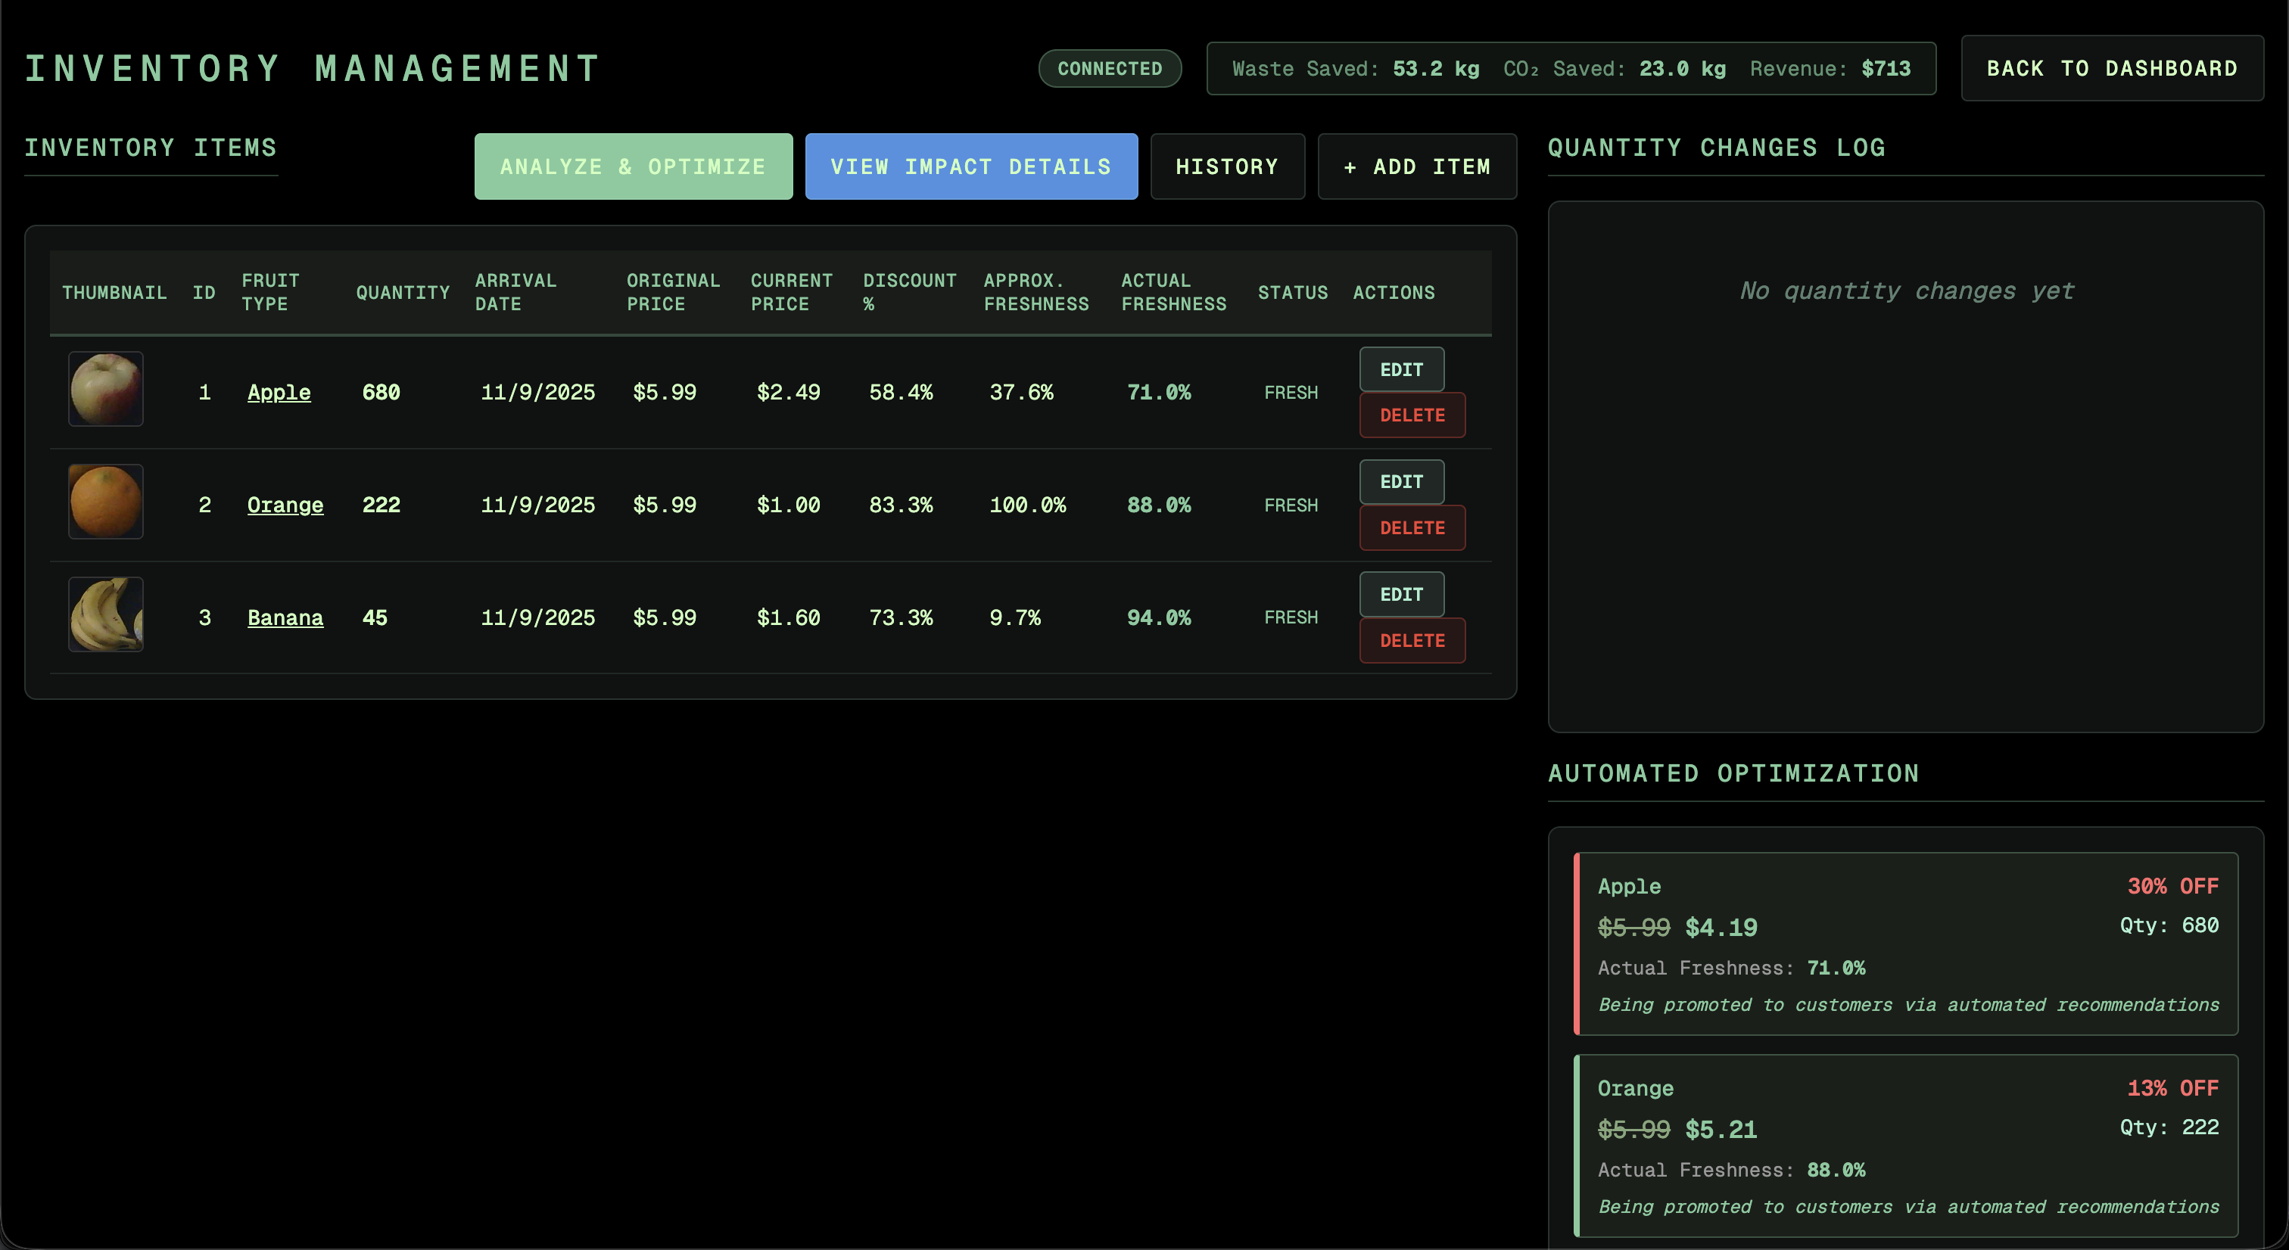Check the CONNECTED status badge
2289x1250 pixels.
pos(1109,68)
